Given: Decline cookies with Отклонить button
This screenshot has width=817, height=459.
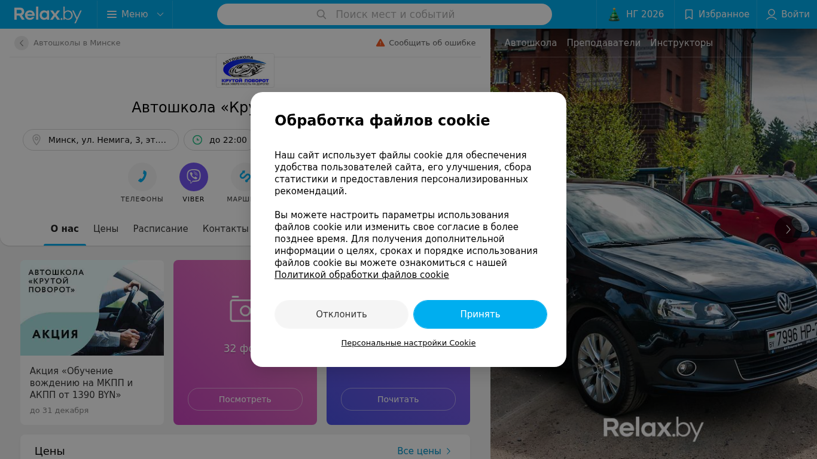Looking at the screenshot, I should point(342,314).
